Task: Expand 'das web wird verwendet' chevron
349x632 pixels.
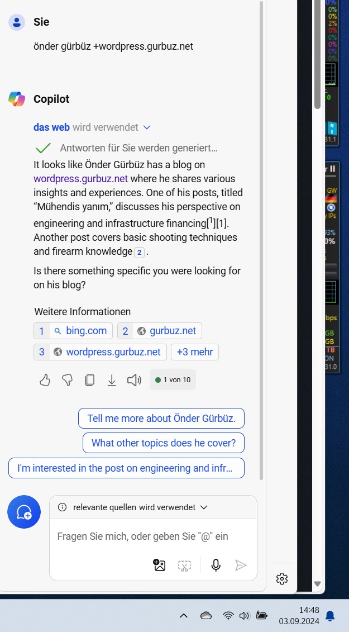Action: point(147,127)
